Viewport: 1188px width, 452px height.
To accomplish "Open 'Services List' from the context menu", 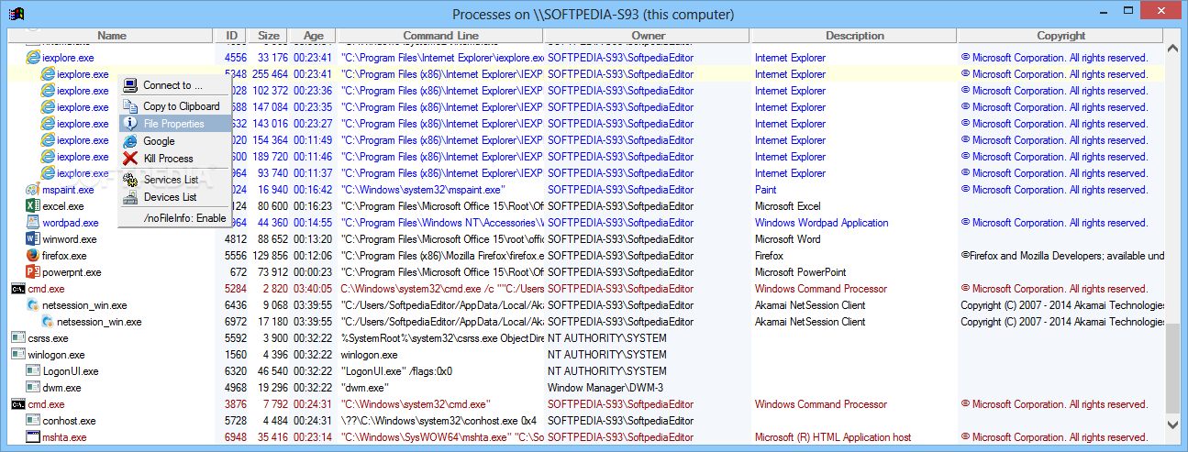I will (174, 180).
